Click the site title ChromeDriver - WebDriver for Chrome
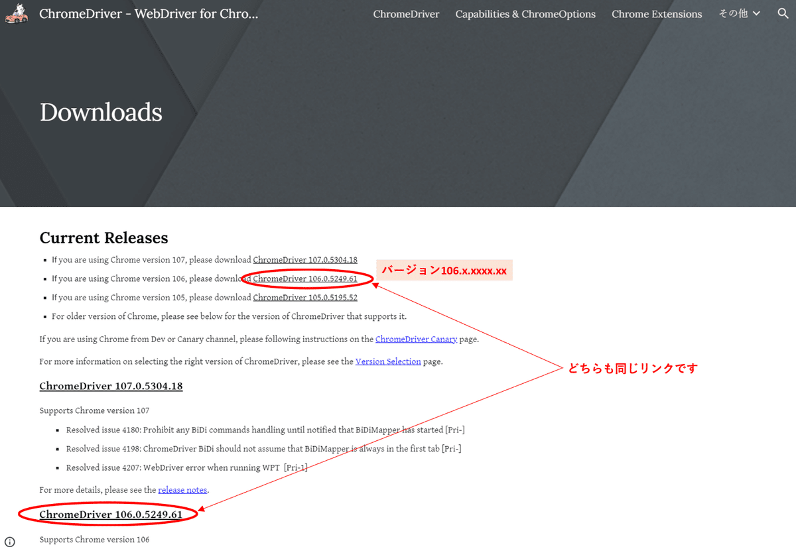 [x=149, y=13]
